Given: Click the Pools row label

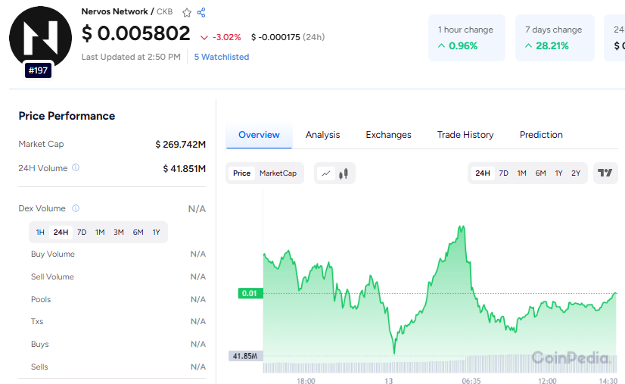Looking at the screenshot, I should [x=41, y=300].
